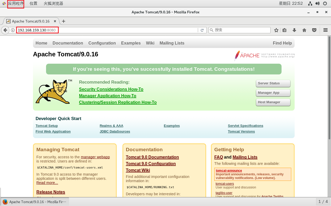
Task: Click the network connection icon in top panel
Action: click(x=310, y=3)
